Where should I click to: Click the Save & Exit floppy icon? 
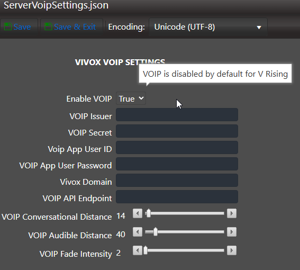pos(48,26)
